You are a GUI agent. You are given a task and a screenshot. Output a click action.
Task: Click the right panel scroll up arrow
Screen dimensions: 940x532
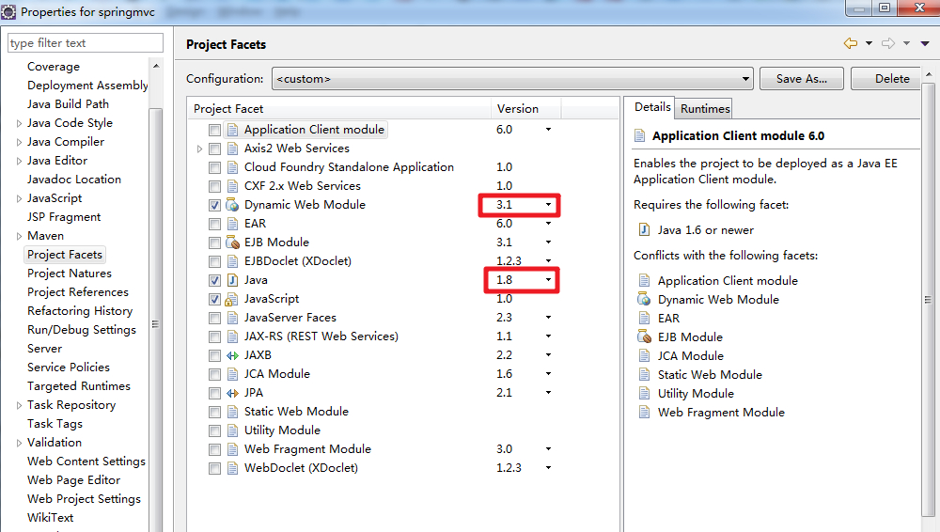[929, 74]
